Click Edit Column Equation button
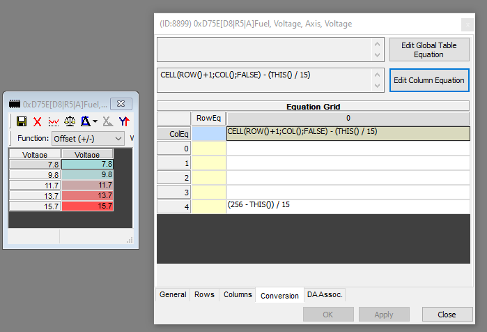 click(x=428, y=80)
